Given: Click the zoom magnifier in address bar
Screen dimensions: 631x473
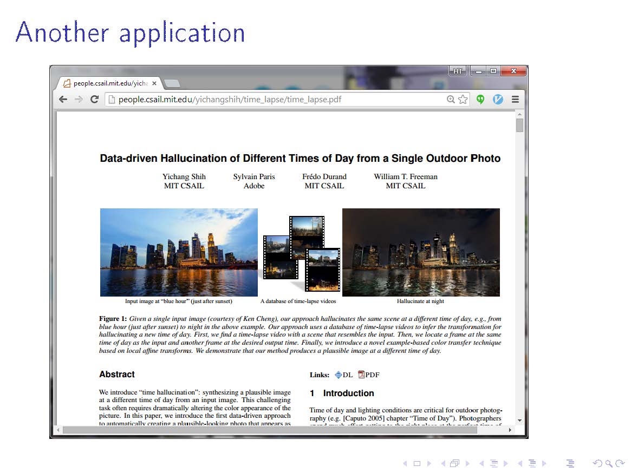Looking at the screenshot, I should (451, 100).
